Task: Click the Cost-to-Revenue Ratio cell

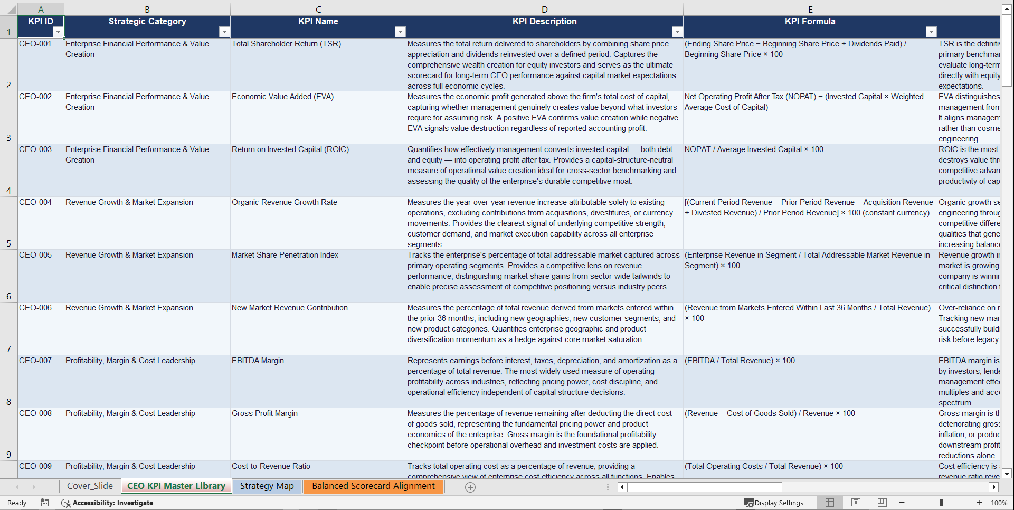Action: coord(318,469)
